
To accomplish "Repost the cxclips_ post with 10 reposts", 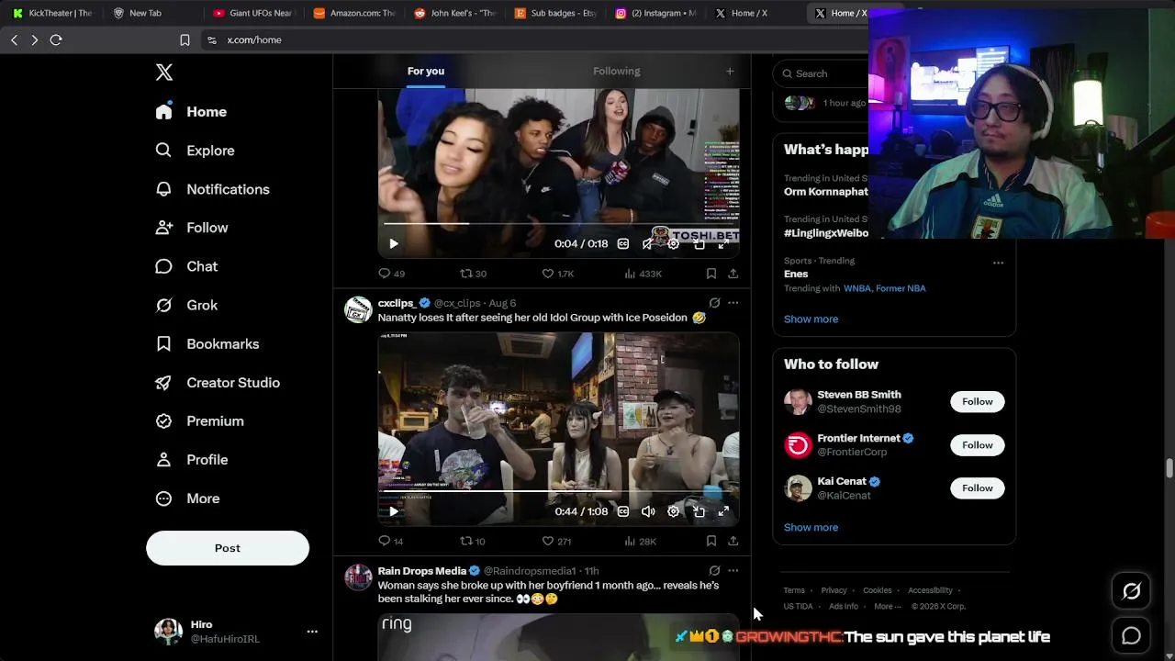I will click(x=473, y=541).
